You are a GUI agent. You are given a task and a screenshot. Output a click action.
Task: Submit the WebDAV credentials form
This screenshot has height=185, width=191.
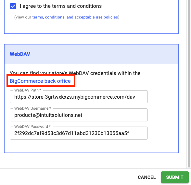point(175,177)
